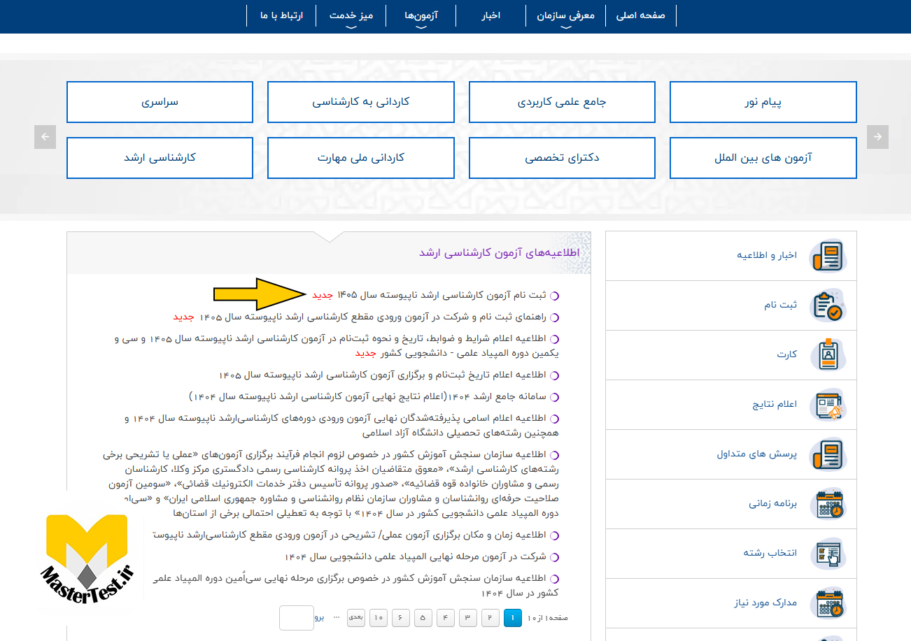Screen dimensions: 911x641
Task: Select radio circle beside شرکت در آزمون المپیاد item
Action: [x=553, y=557]
